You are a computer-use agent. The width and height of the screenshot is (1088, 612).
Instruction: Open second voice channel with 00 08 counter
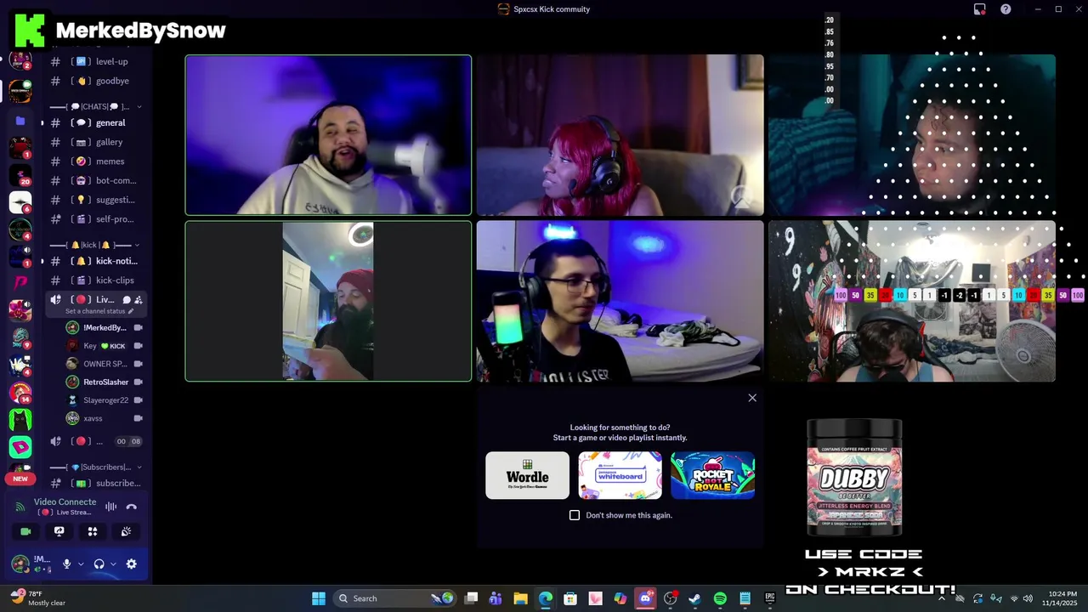point(96,441)
